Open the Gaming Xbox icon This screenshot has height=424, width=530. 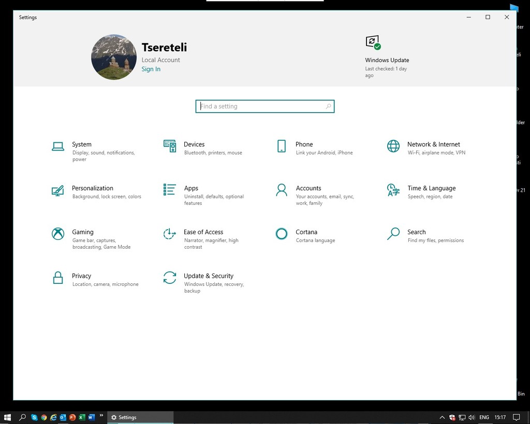point(58,234)
